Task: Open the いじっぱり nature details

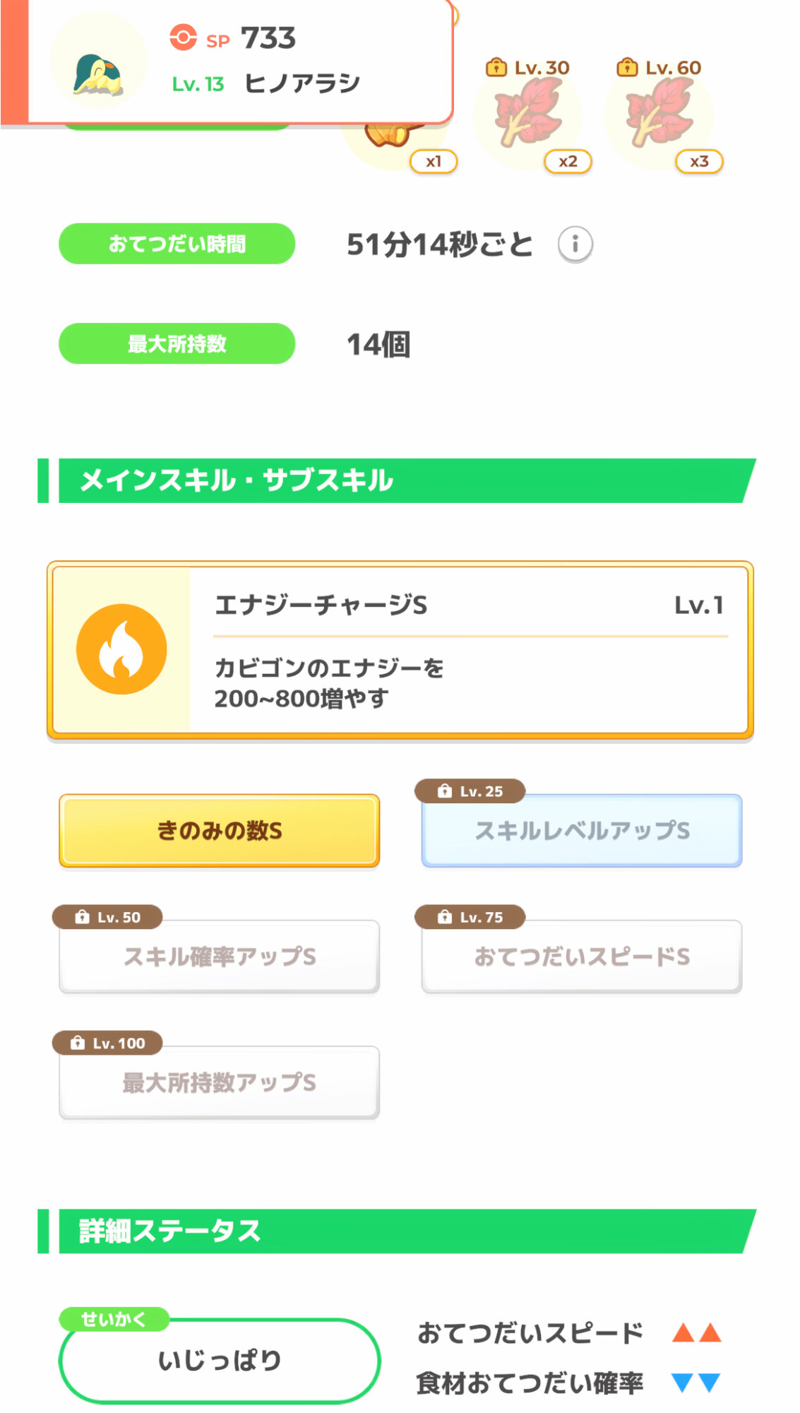Action: tap(220, 1360)
